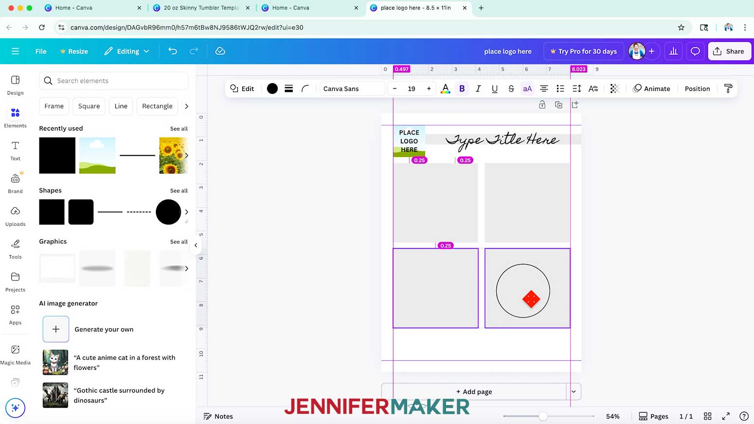Switch to the 20 oz Skinny Tumbler tab
754x424 pixels.
click(201, 8)
